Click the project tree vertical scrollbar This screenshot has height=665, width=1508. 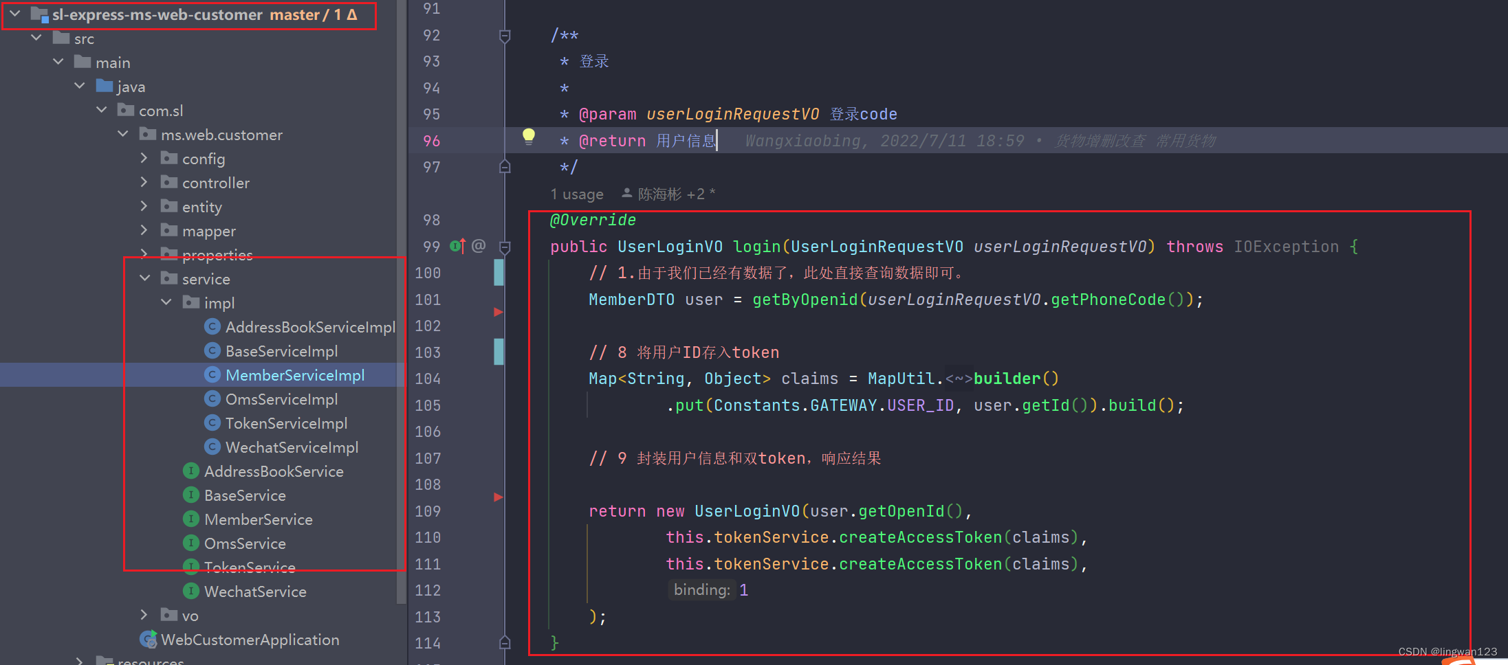(402, 302)
